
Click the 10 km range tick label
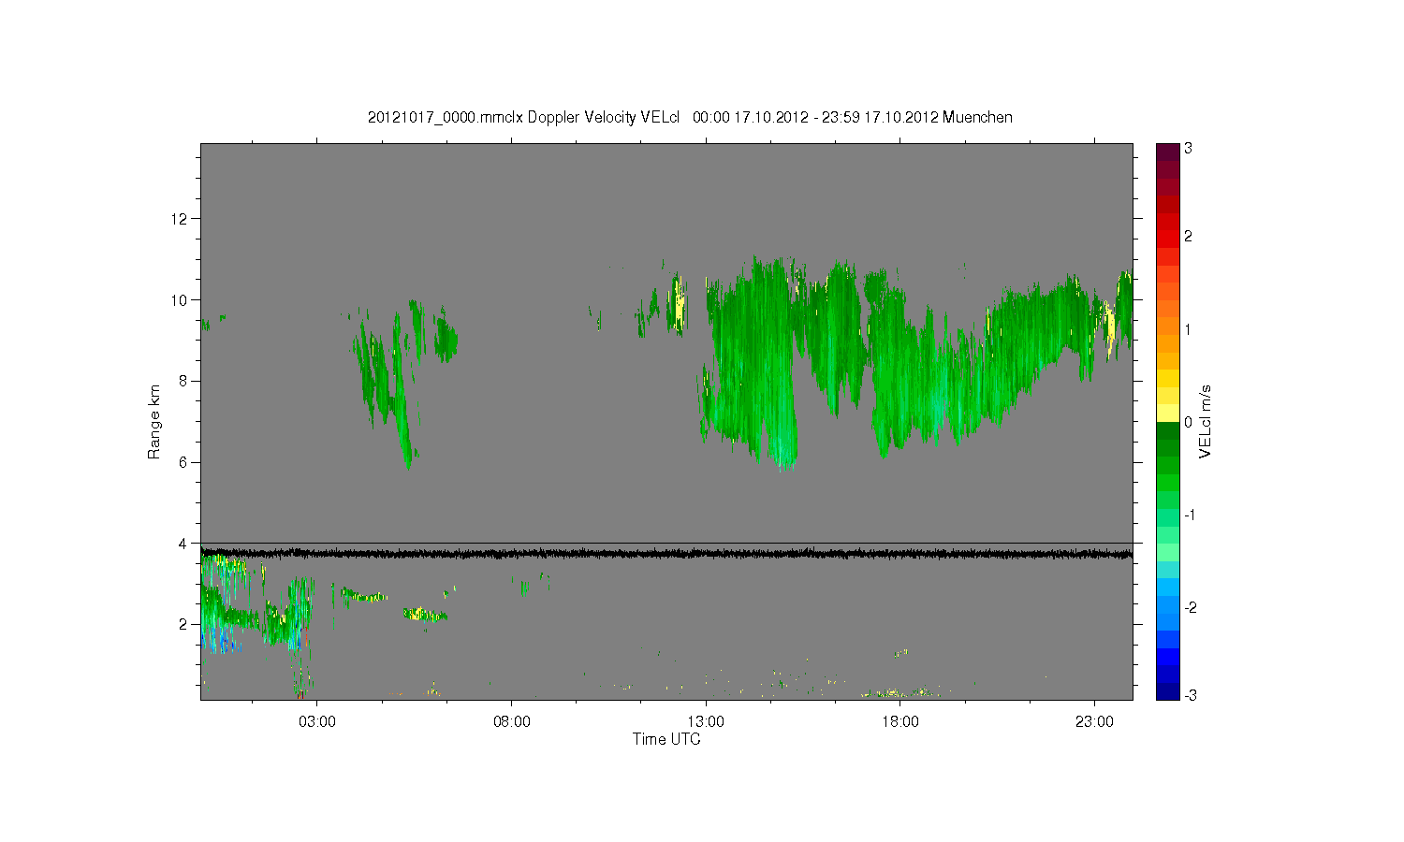(181, 299)
